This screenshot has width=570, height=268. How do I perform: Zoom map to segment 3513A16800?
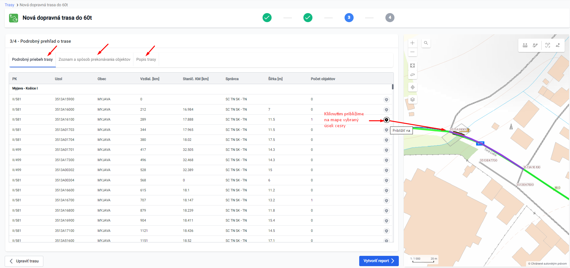pyautogui.click(x=386, y=211)
